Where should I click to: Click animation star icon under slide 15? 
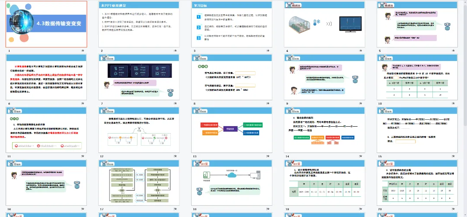click(x=454, y=156)
